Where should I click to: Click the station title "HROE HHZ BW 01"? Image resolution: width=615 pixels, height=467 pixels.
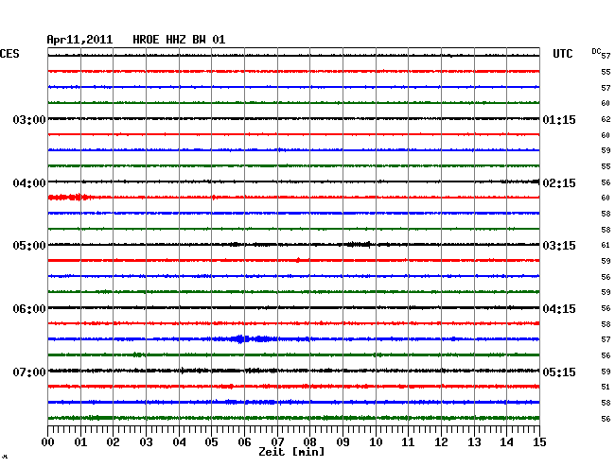(x=179, y=40)
